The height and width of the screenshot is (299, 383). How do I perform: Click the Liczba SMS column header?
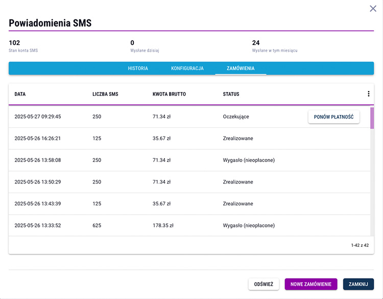pos(105,94)
